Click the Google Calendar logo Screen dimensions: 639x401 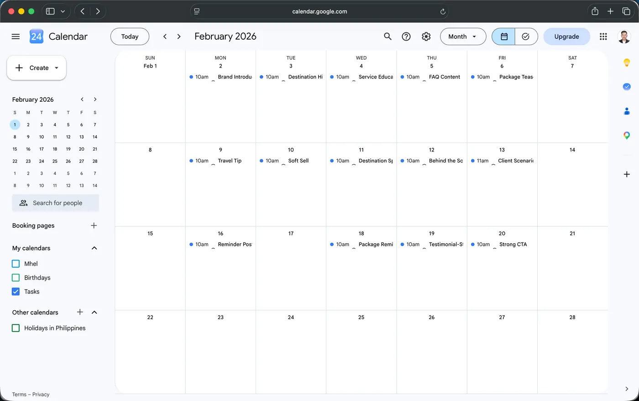(37, 36)
